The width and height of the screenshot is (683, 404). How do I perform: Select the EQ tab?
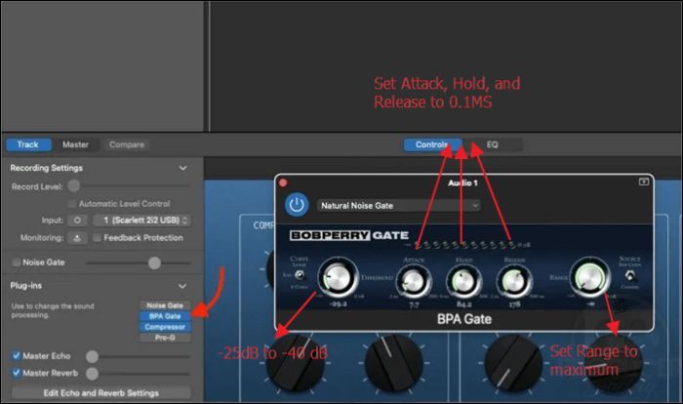click(x=492, y=144)
